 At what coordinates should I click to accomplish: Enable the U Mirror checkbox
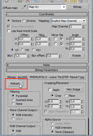click(55, 39)
